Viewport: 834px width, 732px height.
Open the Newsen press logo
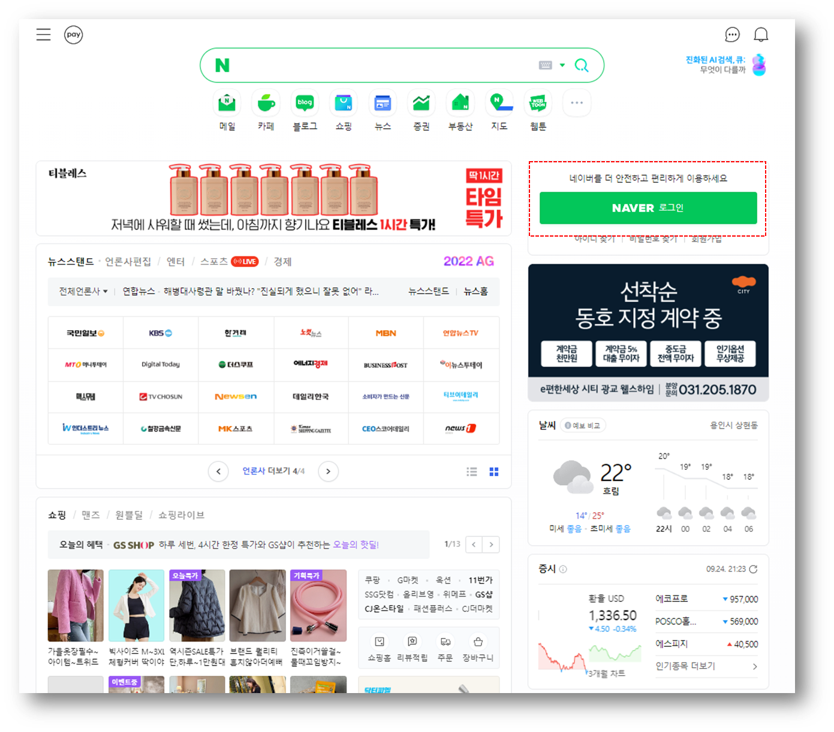(x=236, y=397)
